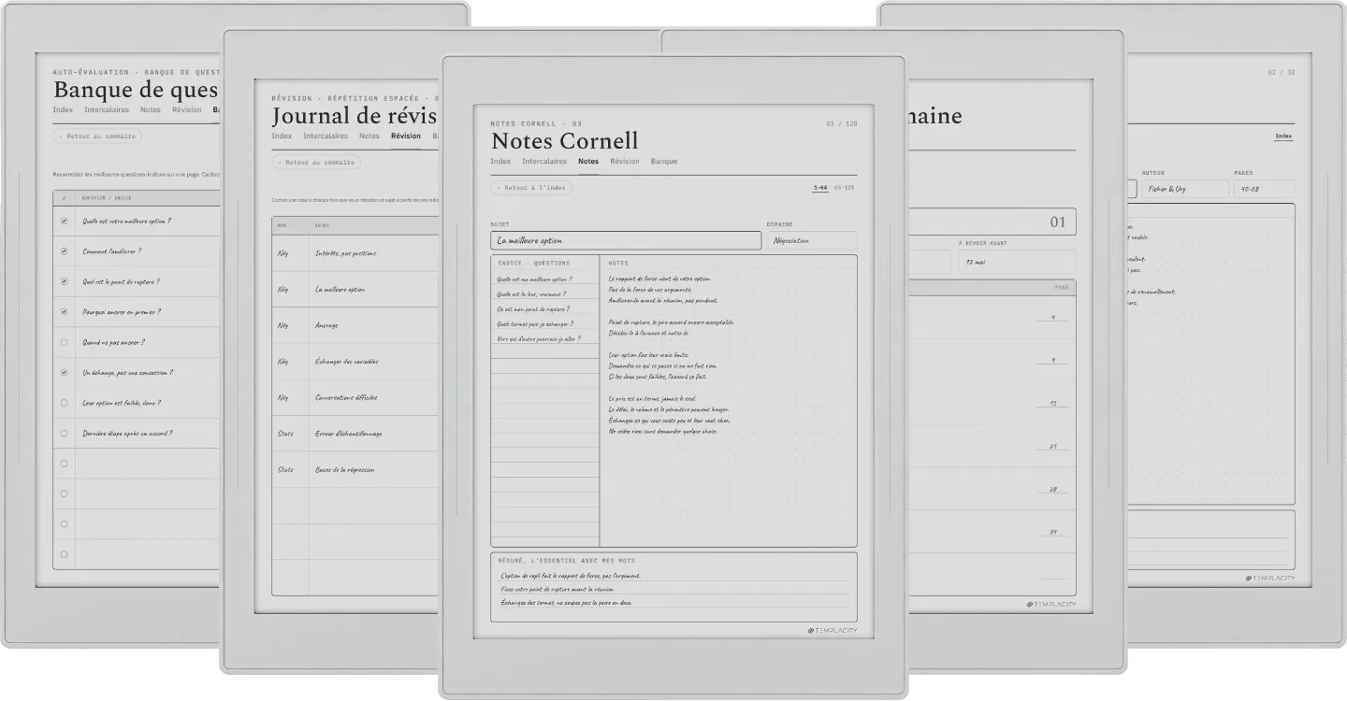Viewport: 1347px width, 701px height.
Task: Uncheck 'Comment l'améliorer ?' checkbox
Action: coord(64,251)
